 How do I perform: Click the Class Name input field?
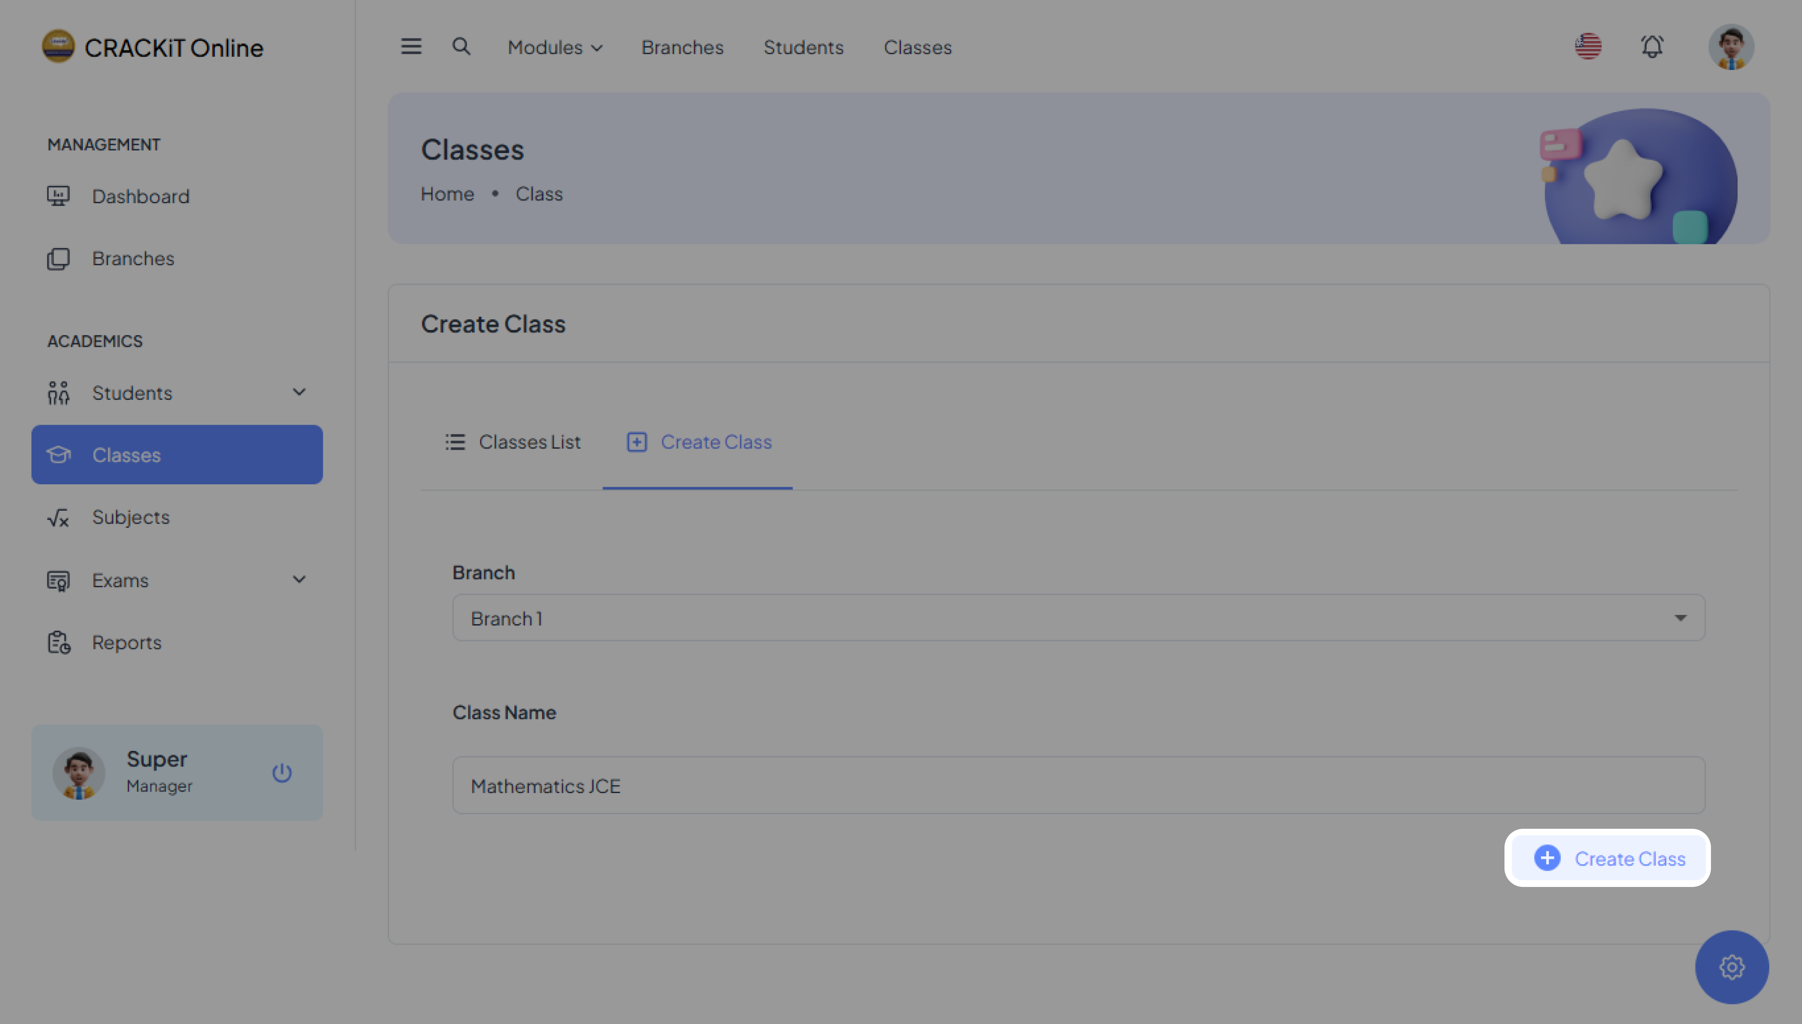1078,785
